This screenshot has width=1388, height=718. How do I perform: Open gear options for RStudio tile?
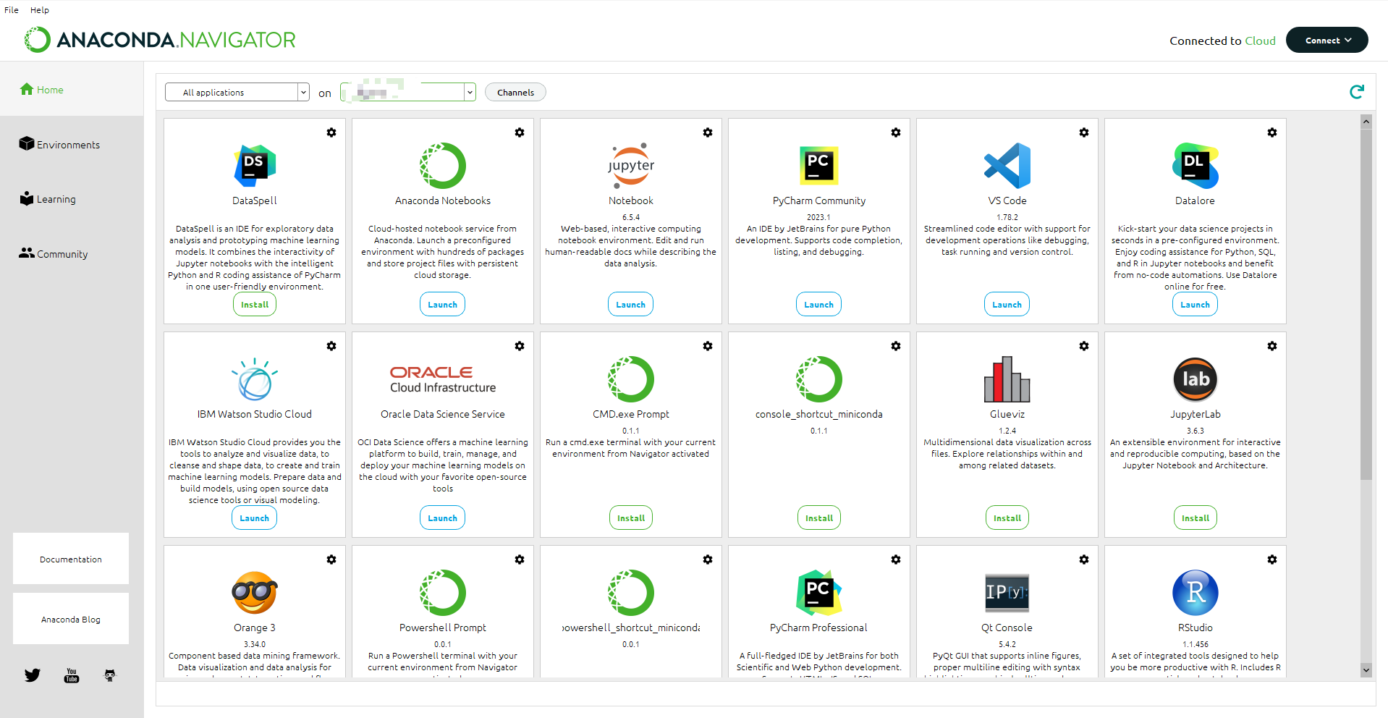pos(1271,559)
